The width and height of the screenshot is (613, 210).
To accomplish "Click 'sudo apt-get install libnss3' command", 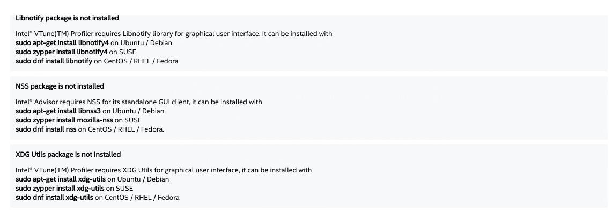I will pos(58,111).
